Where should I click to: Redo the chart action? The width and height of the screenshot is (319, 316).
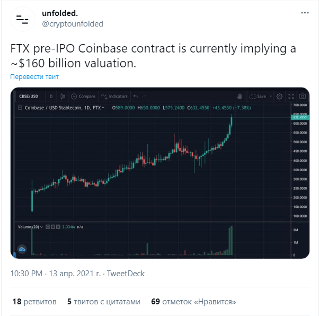coord(144,96)
